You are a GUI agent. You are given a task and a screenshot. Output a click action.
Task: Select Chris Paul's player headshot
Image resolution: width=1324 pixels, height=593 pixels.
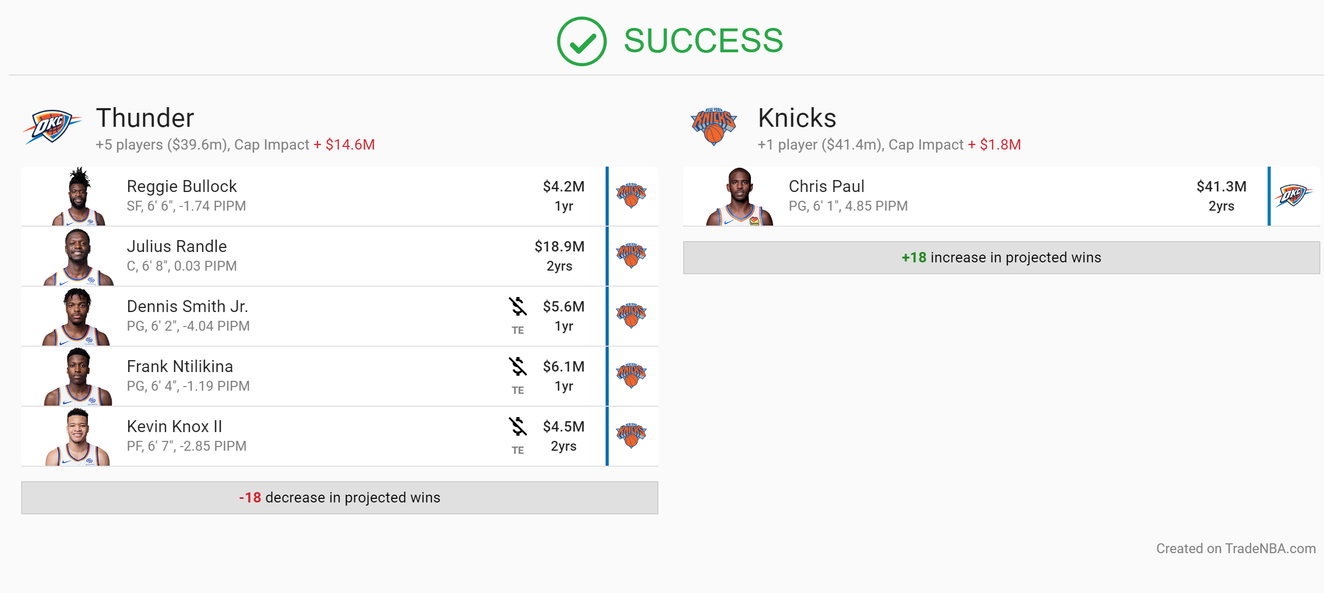point(740,197)
